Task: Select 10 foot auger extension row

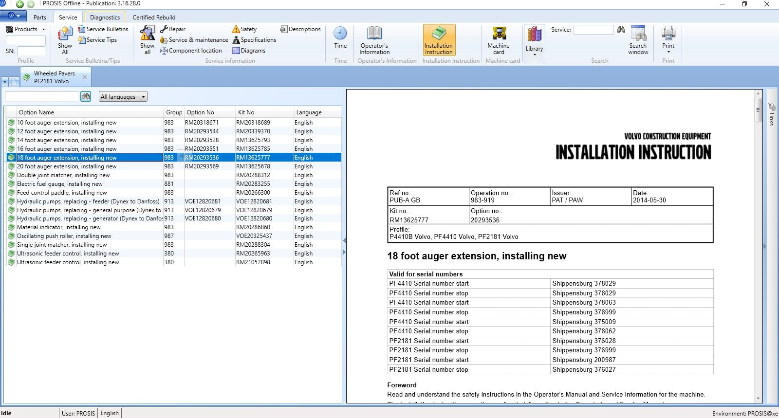Action: 173,123
